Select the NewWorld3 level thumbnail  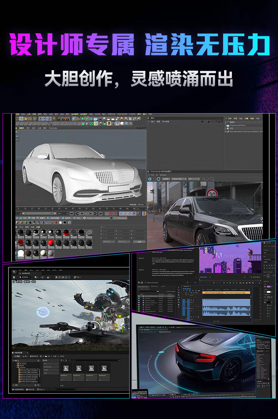tap(104, 372)
